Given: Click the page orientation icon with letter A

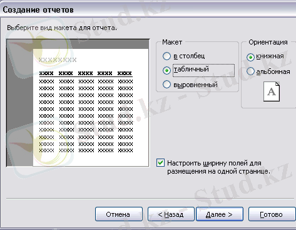Looking at the screenshot, I should 272,91.
